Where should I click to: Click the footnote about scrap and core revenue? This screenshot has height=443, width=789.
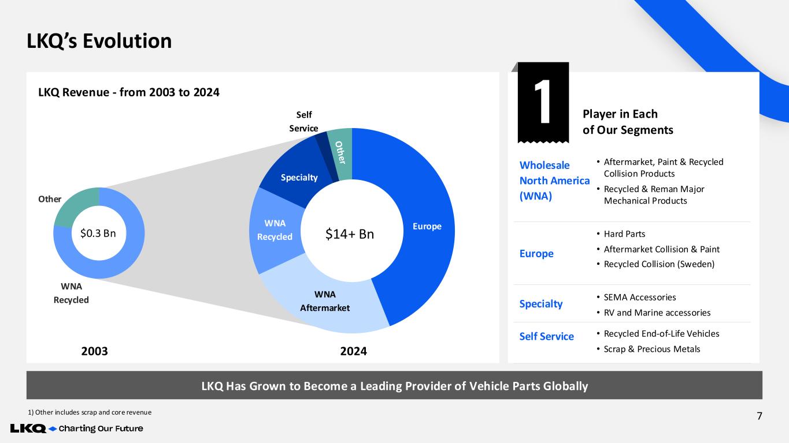90,412
